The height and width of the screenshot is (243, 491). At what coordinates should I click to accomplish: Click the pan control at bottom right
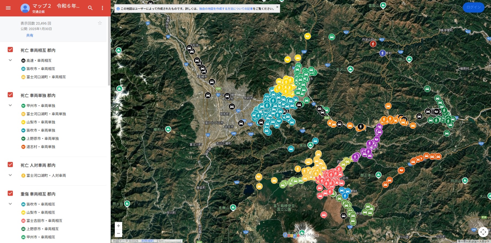click(483, 232)
